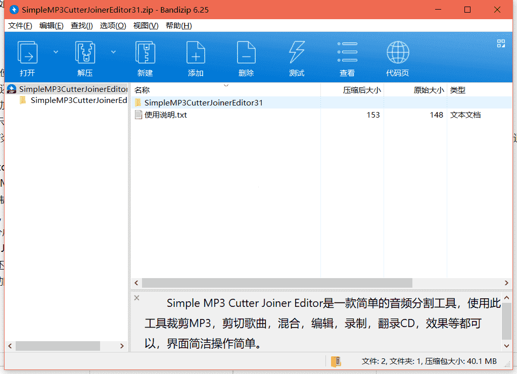Click the original size value 148
This screenshot has height=374, width=517.
click(436, 115)
